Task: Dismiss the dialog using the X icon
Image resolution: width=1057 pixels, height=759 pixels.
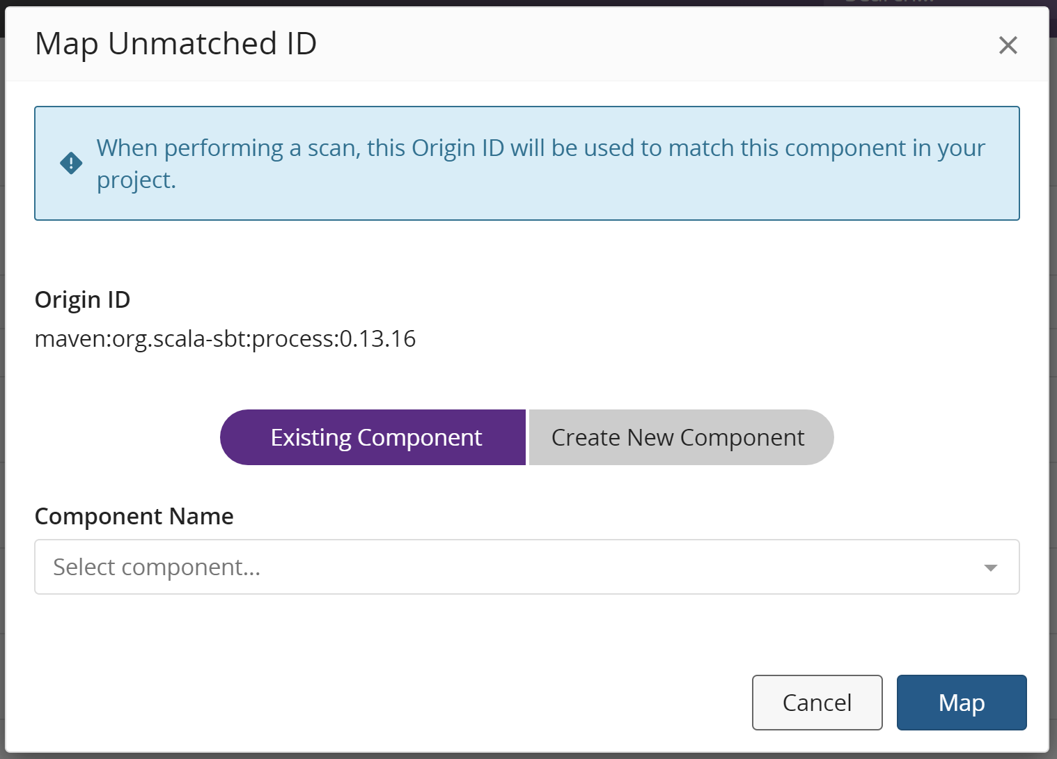Action: pos(1008,45)
